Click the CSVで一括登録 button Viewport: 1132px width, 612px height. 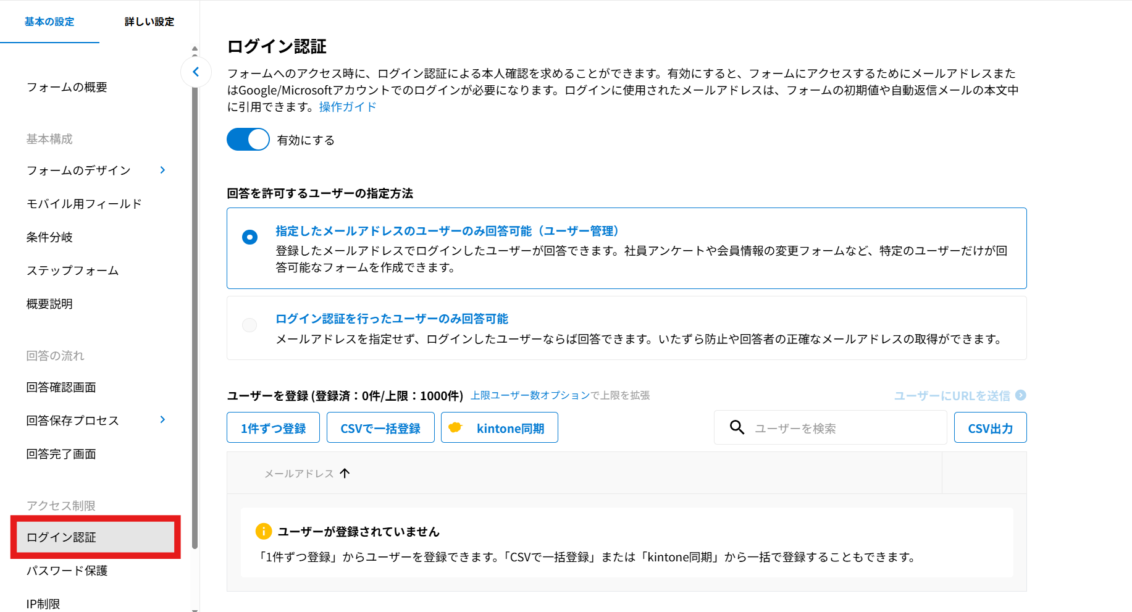pyautogui.click(x=380, y=428)
